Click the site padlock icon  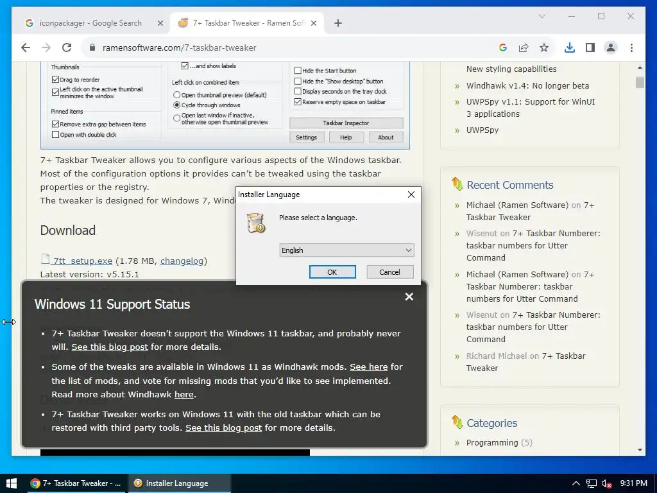click(92, 48)
